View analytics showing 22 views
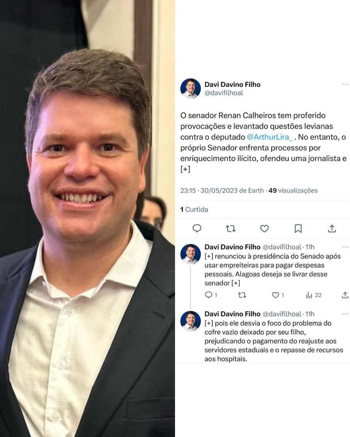This screenshot has width=350, height=437. (x=314, y=295)
